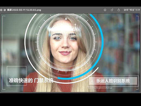This screenshot has width=141, height=106.
Task: Rotate the image with the rotate icon
Action: pyautogui.click(x=112, y=10)
